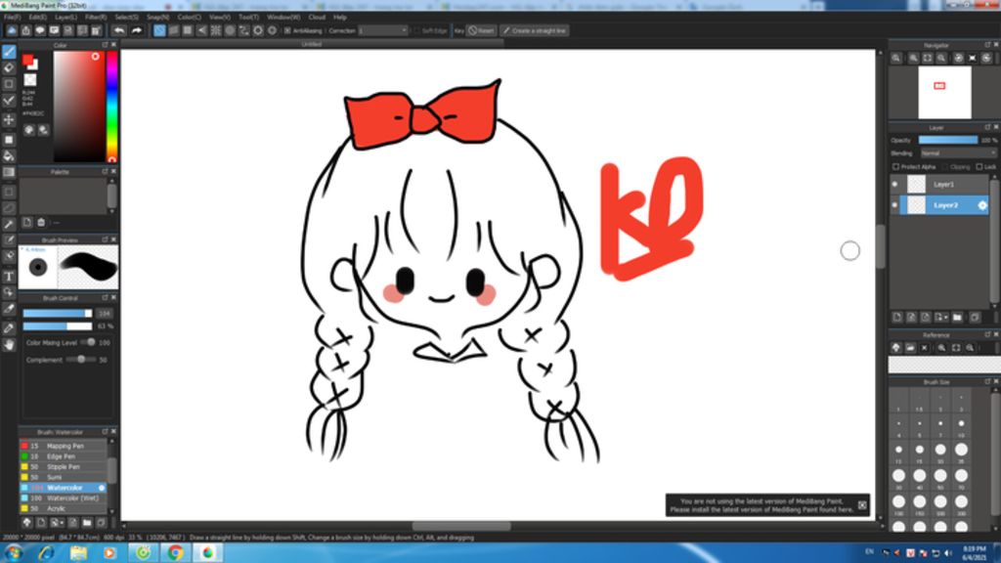Select the Mapping Pen brush

(x=63, y=446)
